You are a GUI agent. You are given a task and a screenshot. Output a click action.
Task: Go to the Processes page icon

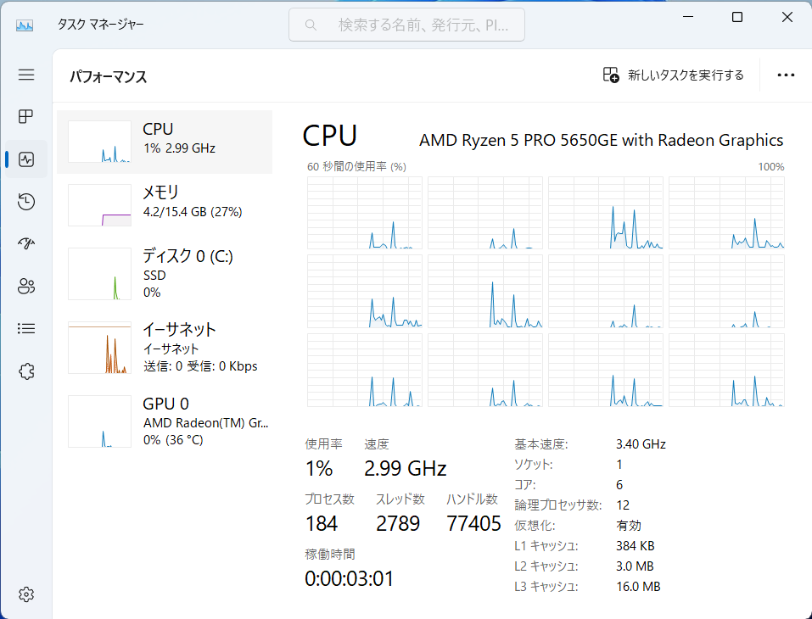(x=26, y=116)
